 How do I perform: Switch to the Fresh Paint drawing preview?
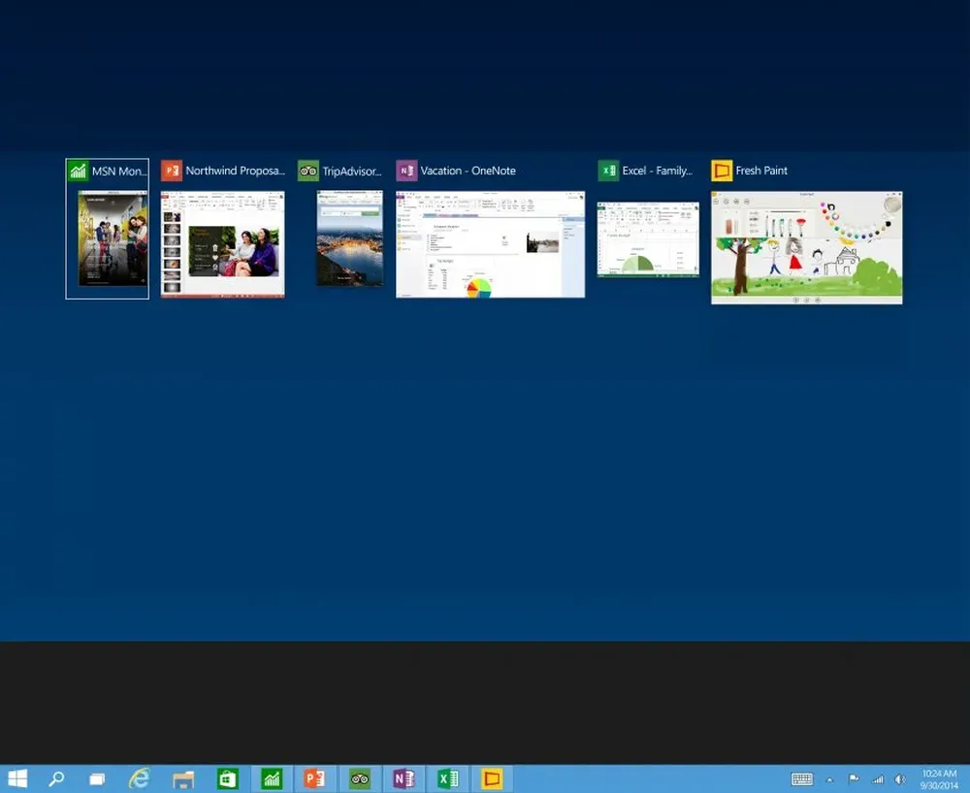806,247
